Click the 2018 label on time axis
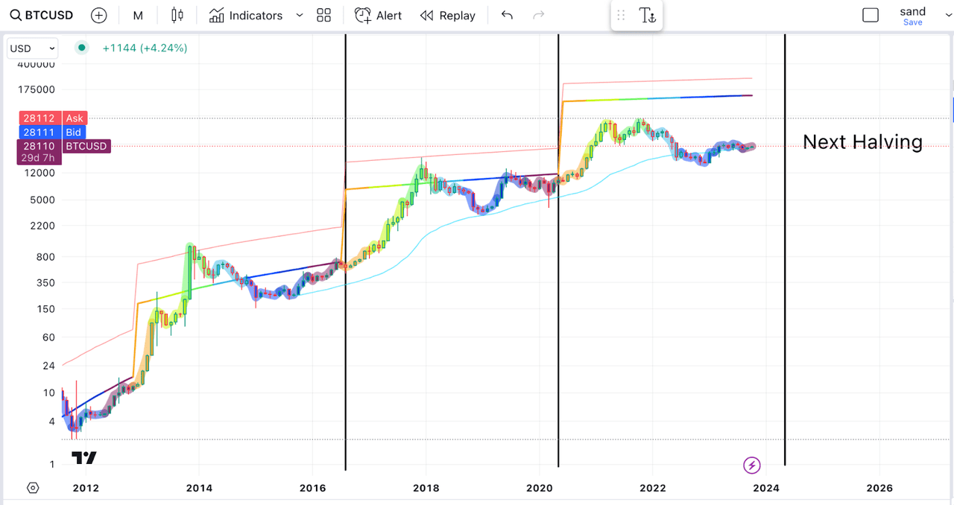954x505 pixels. [426, 488]
